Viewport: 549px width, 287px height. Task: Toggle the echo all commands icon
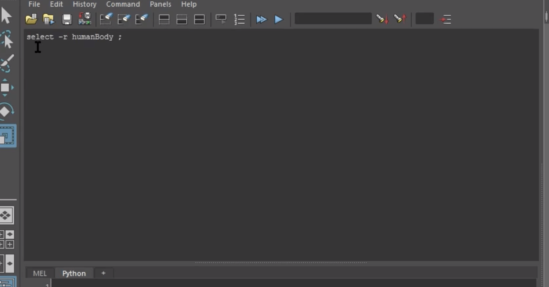click(220, 19)
